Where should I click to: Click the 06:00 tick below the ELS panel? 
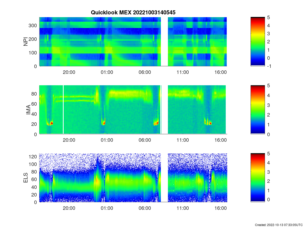pyautogui.click(x=145, y=208)
